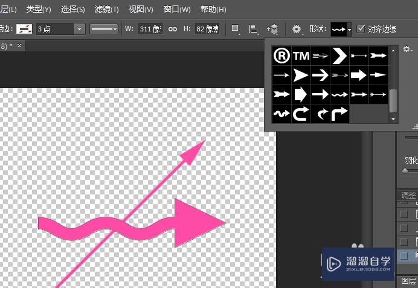Screen dimensions: 418x288
Task: Click shape picker scrollbar up arrow
Action: (393, 50)
